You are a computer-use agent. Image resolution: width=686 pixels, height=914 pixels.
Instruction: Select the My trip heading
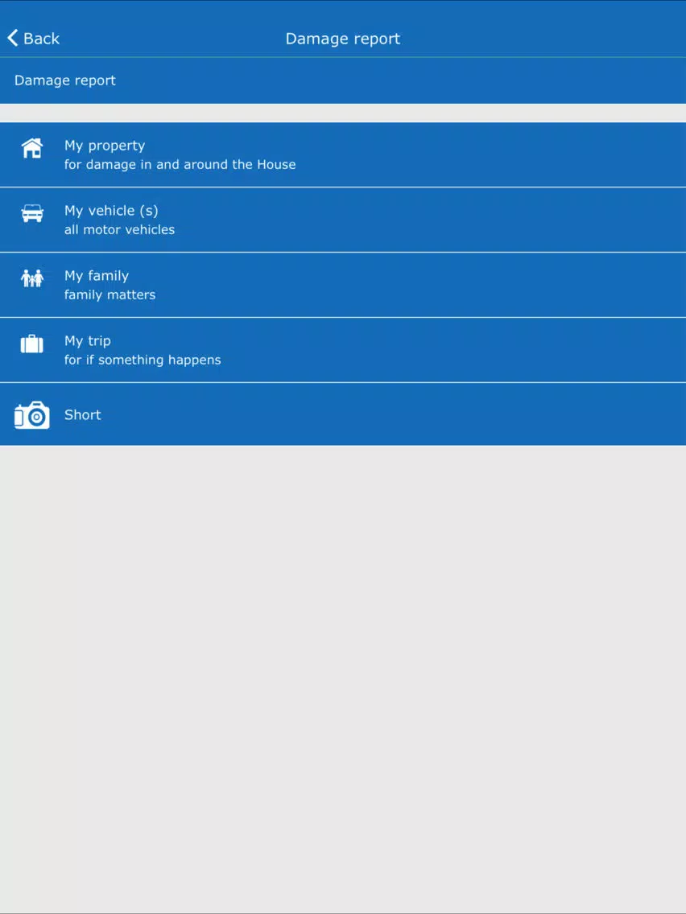point(88,341)
